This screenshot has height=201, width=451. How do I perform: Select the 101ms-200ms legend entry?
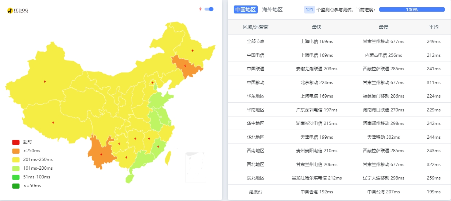point(32,168)
